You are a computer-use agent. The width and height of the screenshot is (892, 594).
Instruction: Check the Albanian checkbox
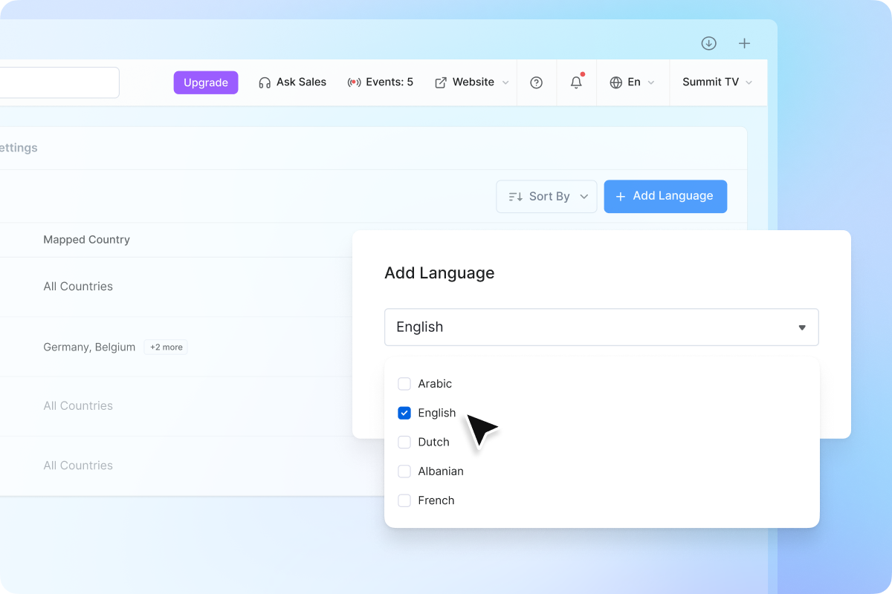pos(404,471)
